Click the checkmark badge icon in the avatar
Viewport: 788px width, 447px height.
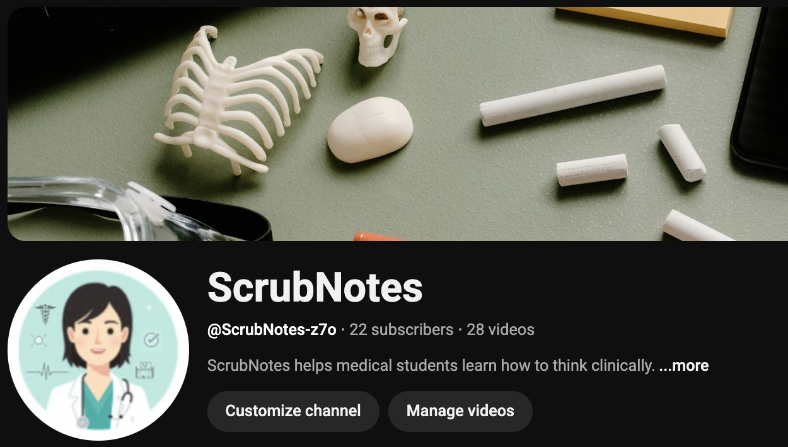151,341
